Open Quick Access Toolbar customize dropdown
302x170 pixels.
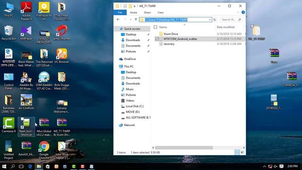click(134, 6)
